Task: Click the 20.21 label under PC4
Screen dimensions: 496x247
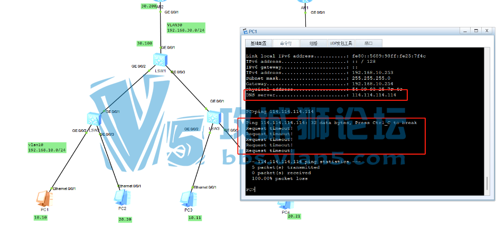Action: [294, 216]
